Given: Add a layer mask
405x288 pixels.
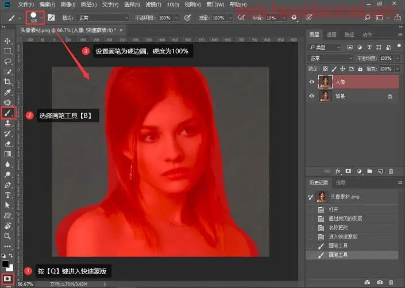Looking at the screenshot, I should 349,171.
